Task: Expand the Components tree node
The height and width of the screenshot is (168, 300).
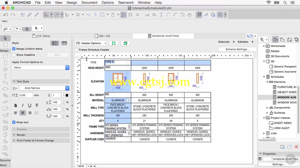Action: pos(267,108)
